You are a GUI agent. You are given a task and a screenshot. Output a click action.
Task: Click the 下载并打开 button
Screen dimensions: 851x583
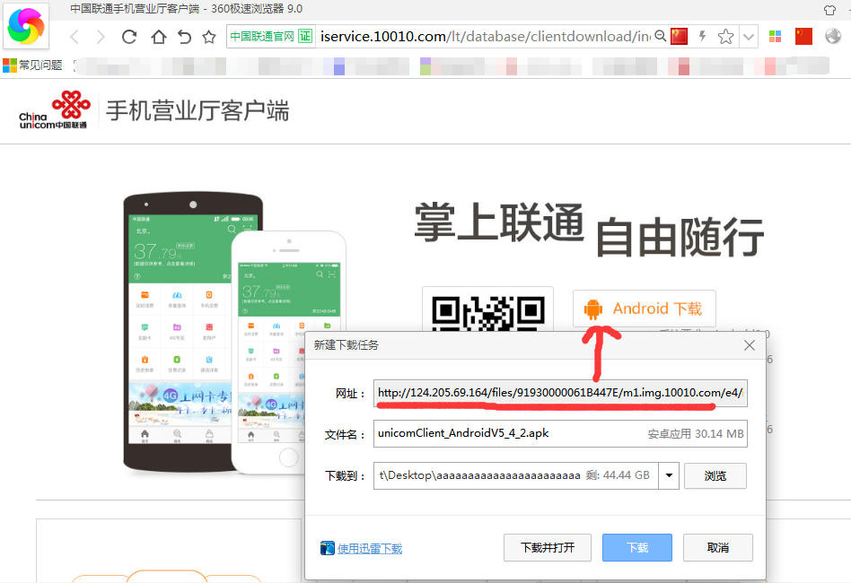(547, 548)
